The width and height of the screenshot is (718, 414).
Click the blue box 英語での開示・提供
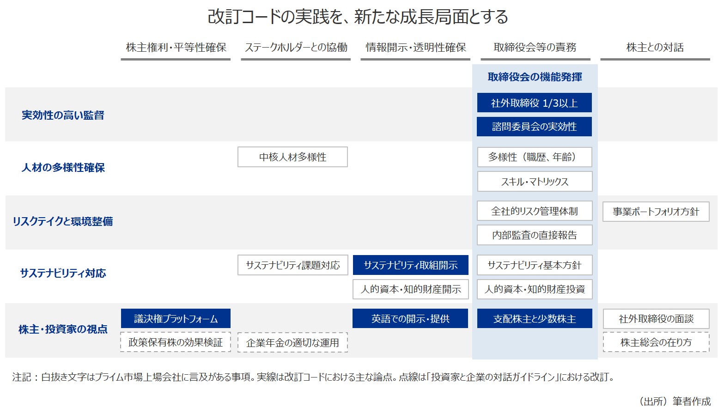click(410, 318)
